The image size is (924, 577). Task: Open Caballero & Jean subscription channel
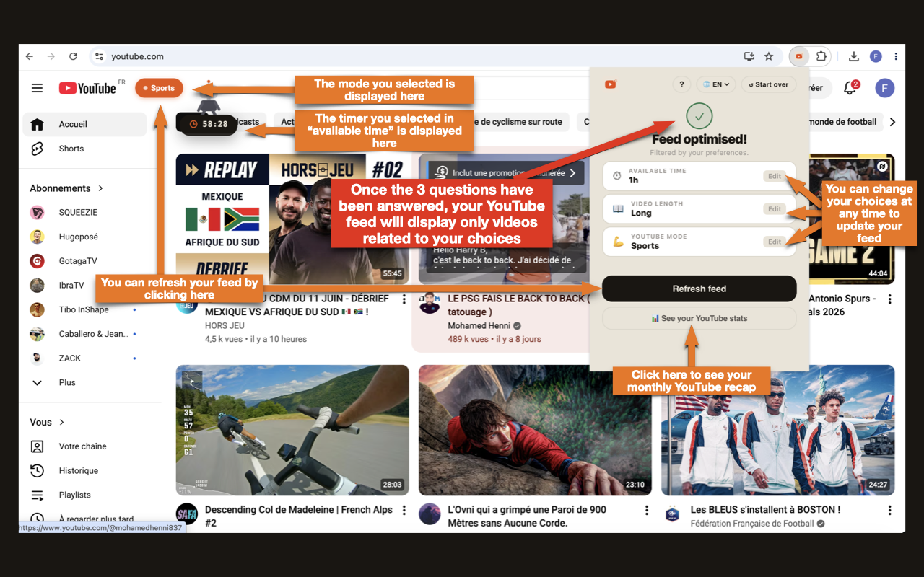85,334
